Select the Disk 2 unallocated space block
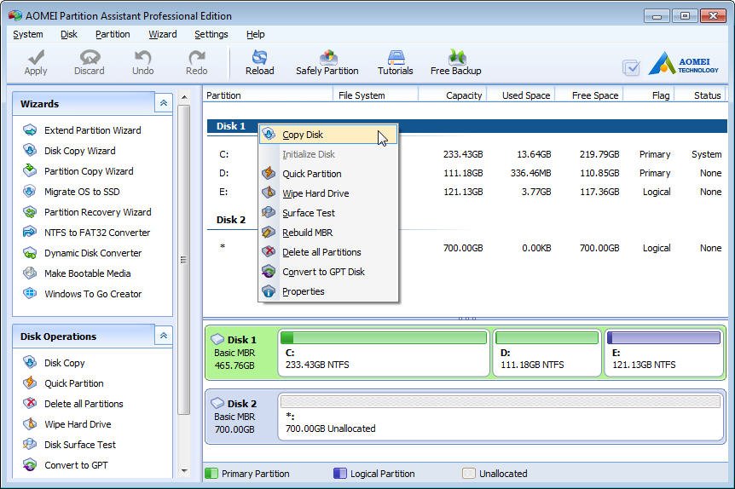The height and width of the screenshot is (489, 735). [x=501, y=416]
